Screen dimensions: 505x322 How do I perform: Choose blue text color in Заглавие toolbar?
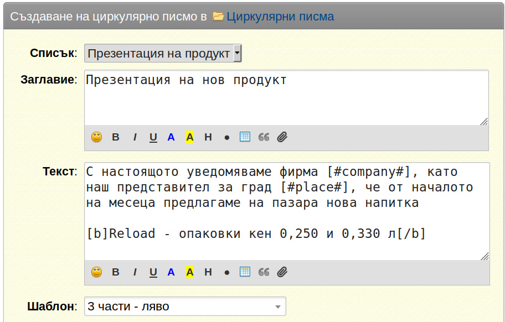tap(171, 137)
